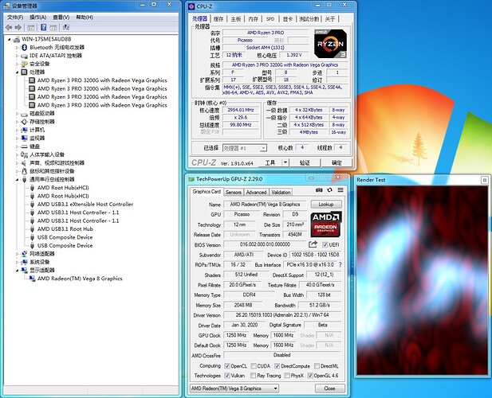Viewport: 492px width, 398px height.
Task: Toggle the PhysX checkbox
Action: click(x=287, y=375)
